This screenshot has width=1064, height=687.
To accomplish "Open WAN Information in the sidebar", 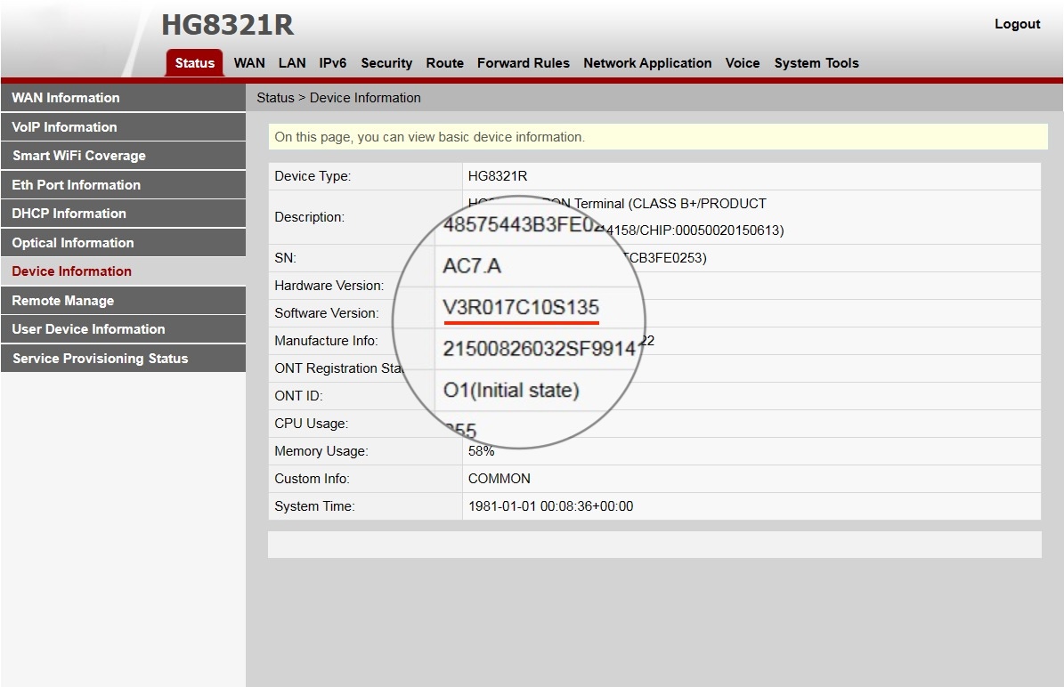I will point(123,98).
